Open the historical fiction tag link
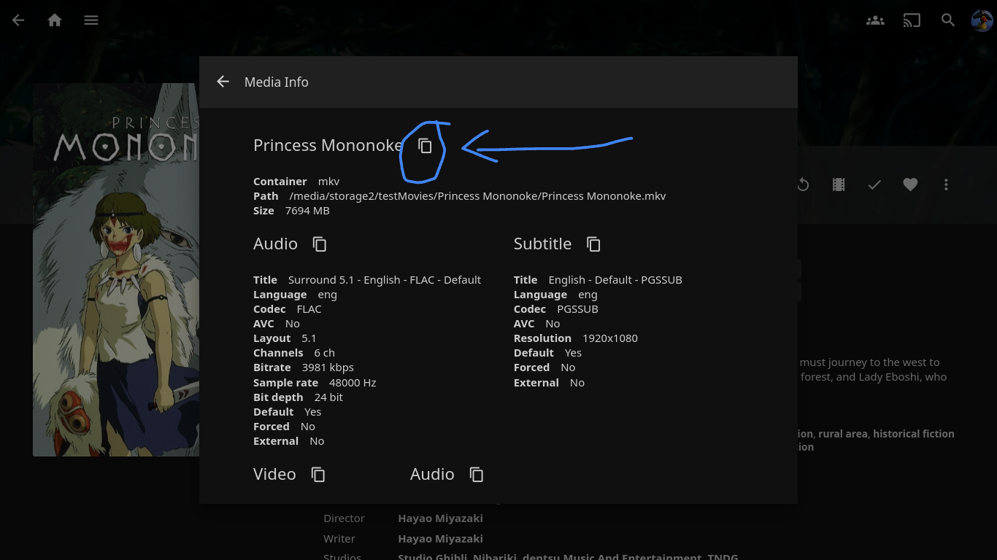Screen dimensions: 997x560 913,434
